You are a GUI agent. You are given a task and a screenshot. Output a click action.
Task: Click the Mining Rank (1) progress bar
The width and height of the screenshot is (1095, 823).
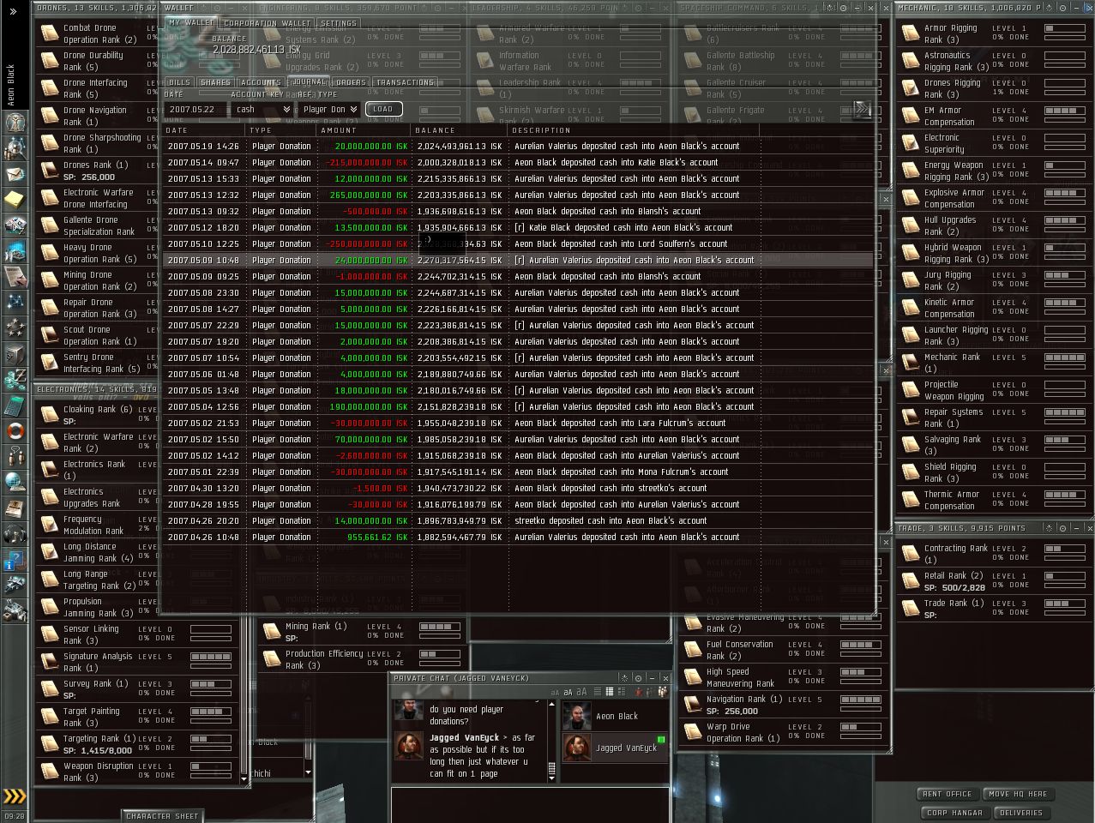click(440, 627)
